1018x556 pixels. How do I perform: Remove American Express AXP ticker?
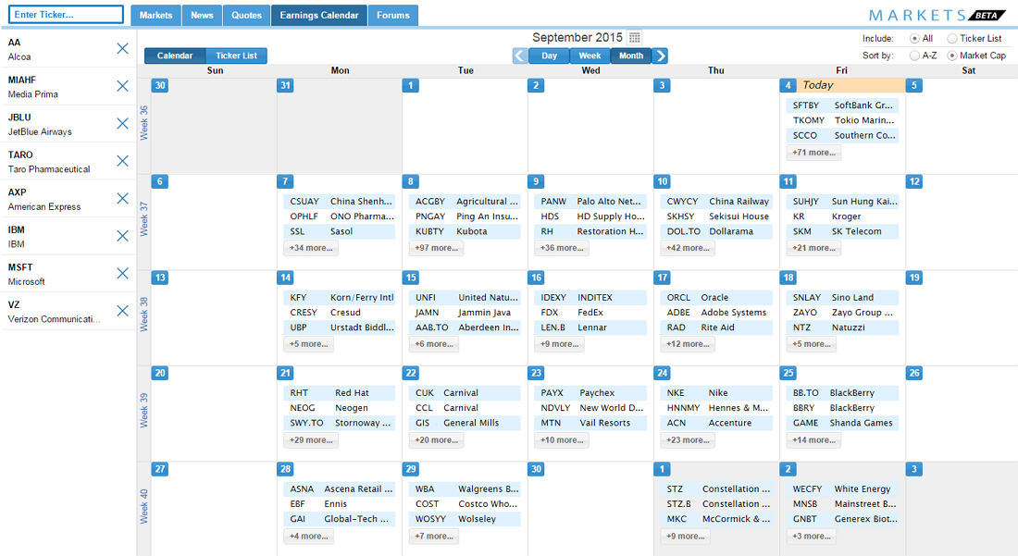122,199
